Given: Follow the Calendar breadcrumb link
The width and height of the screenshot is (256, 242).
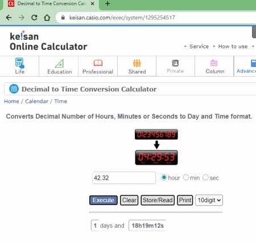Looking at the screenshot, I should pyautogui.click(x=37, y=101).
